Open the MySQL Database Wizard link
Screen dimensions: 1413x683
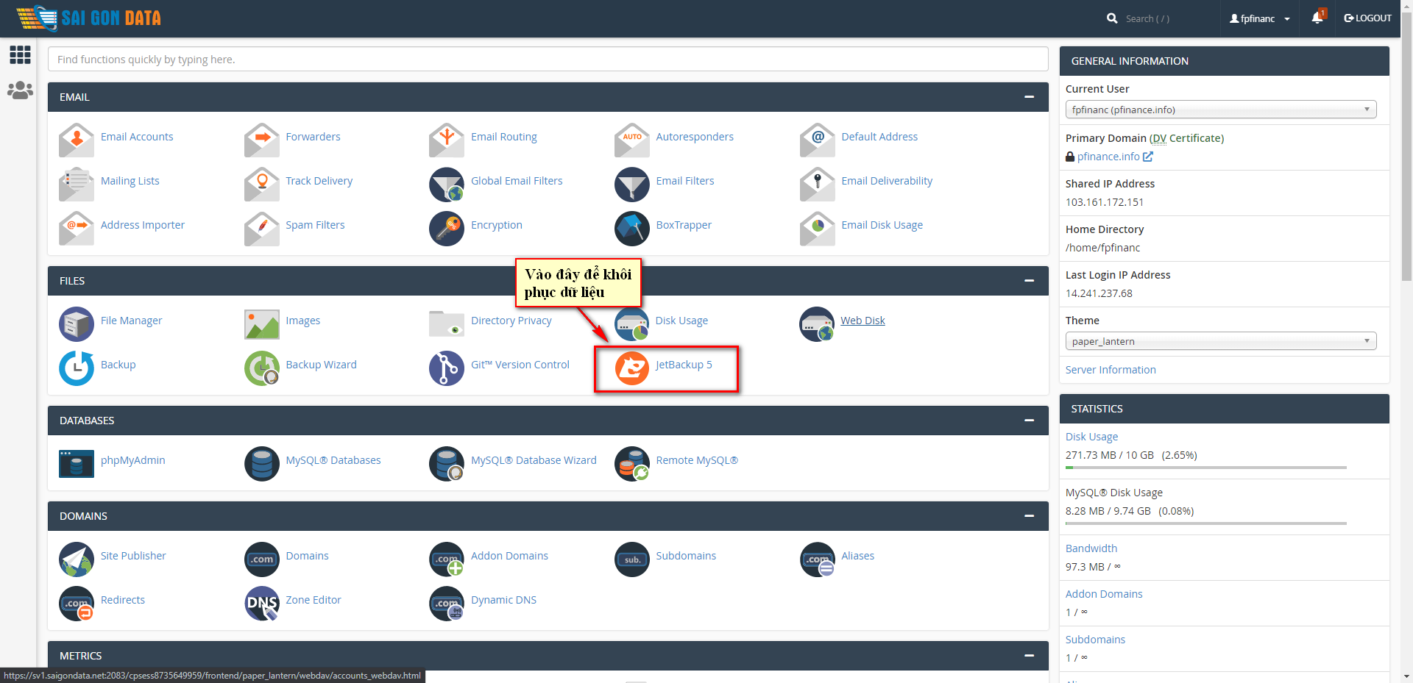pos(534,460)
